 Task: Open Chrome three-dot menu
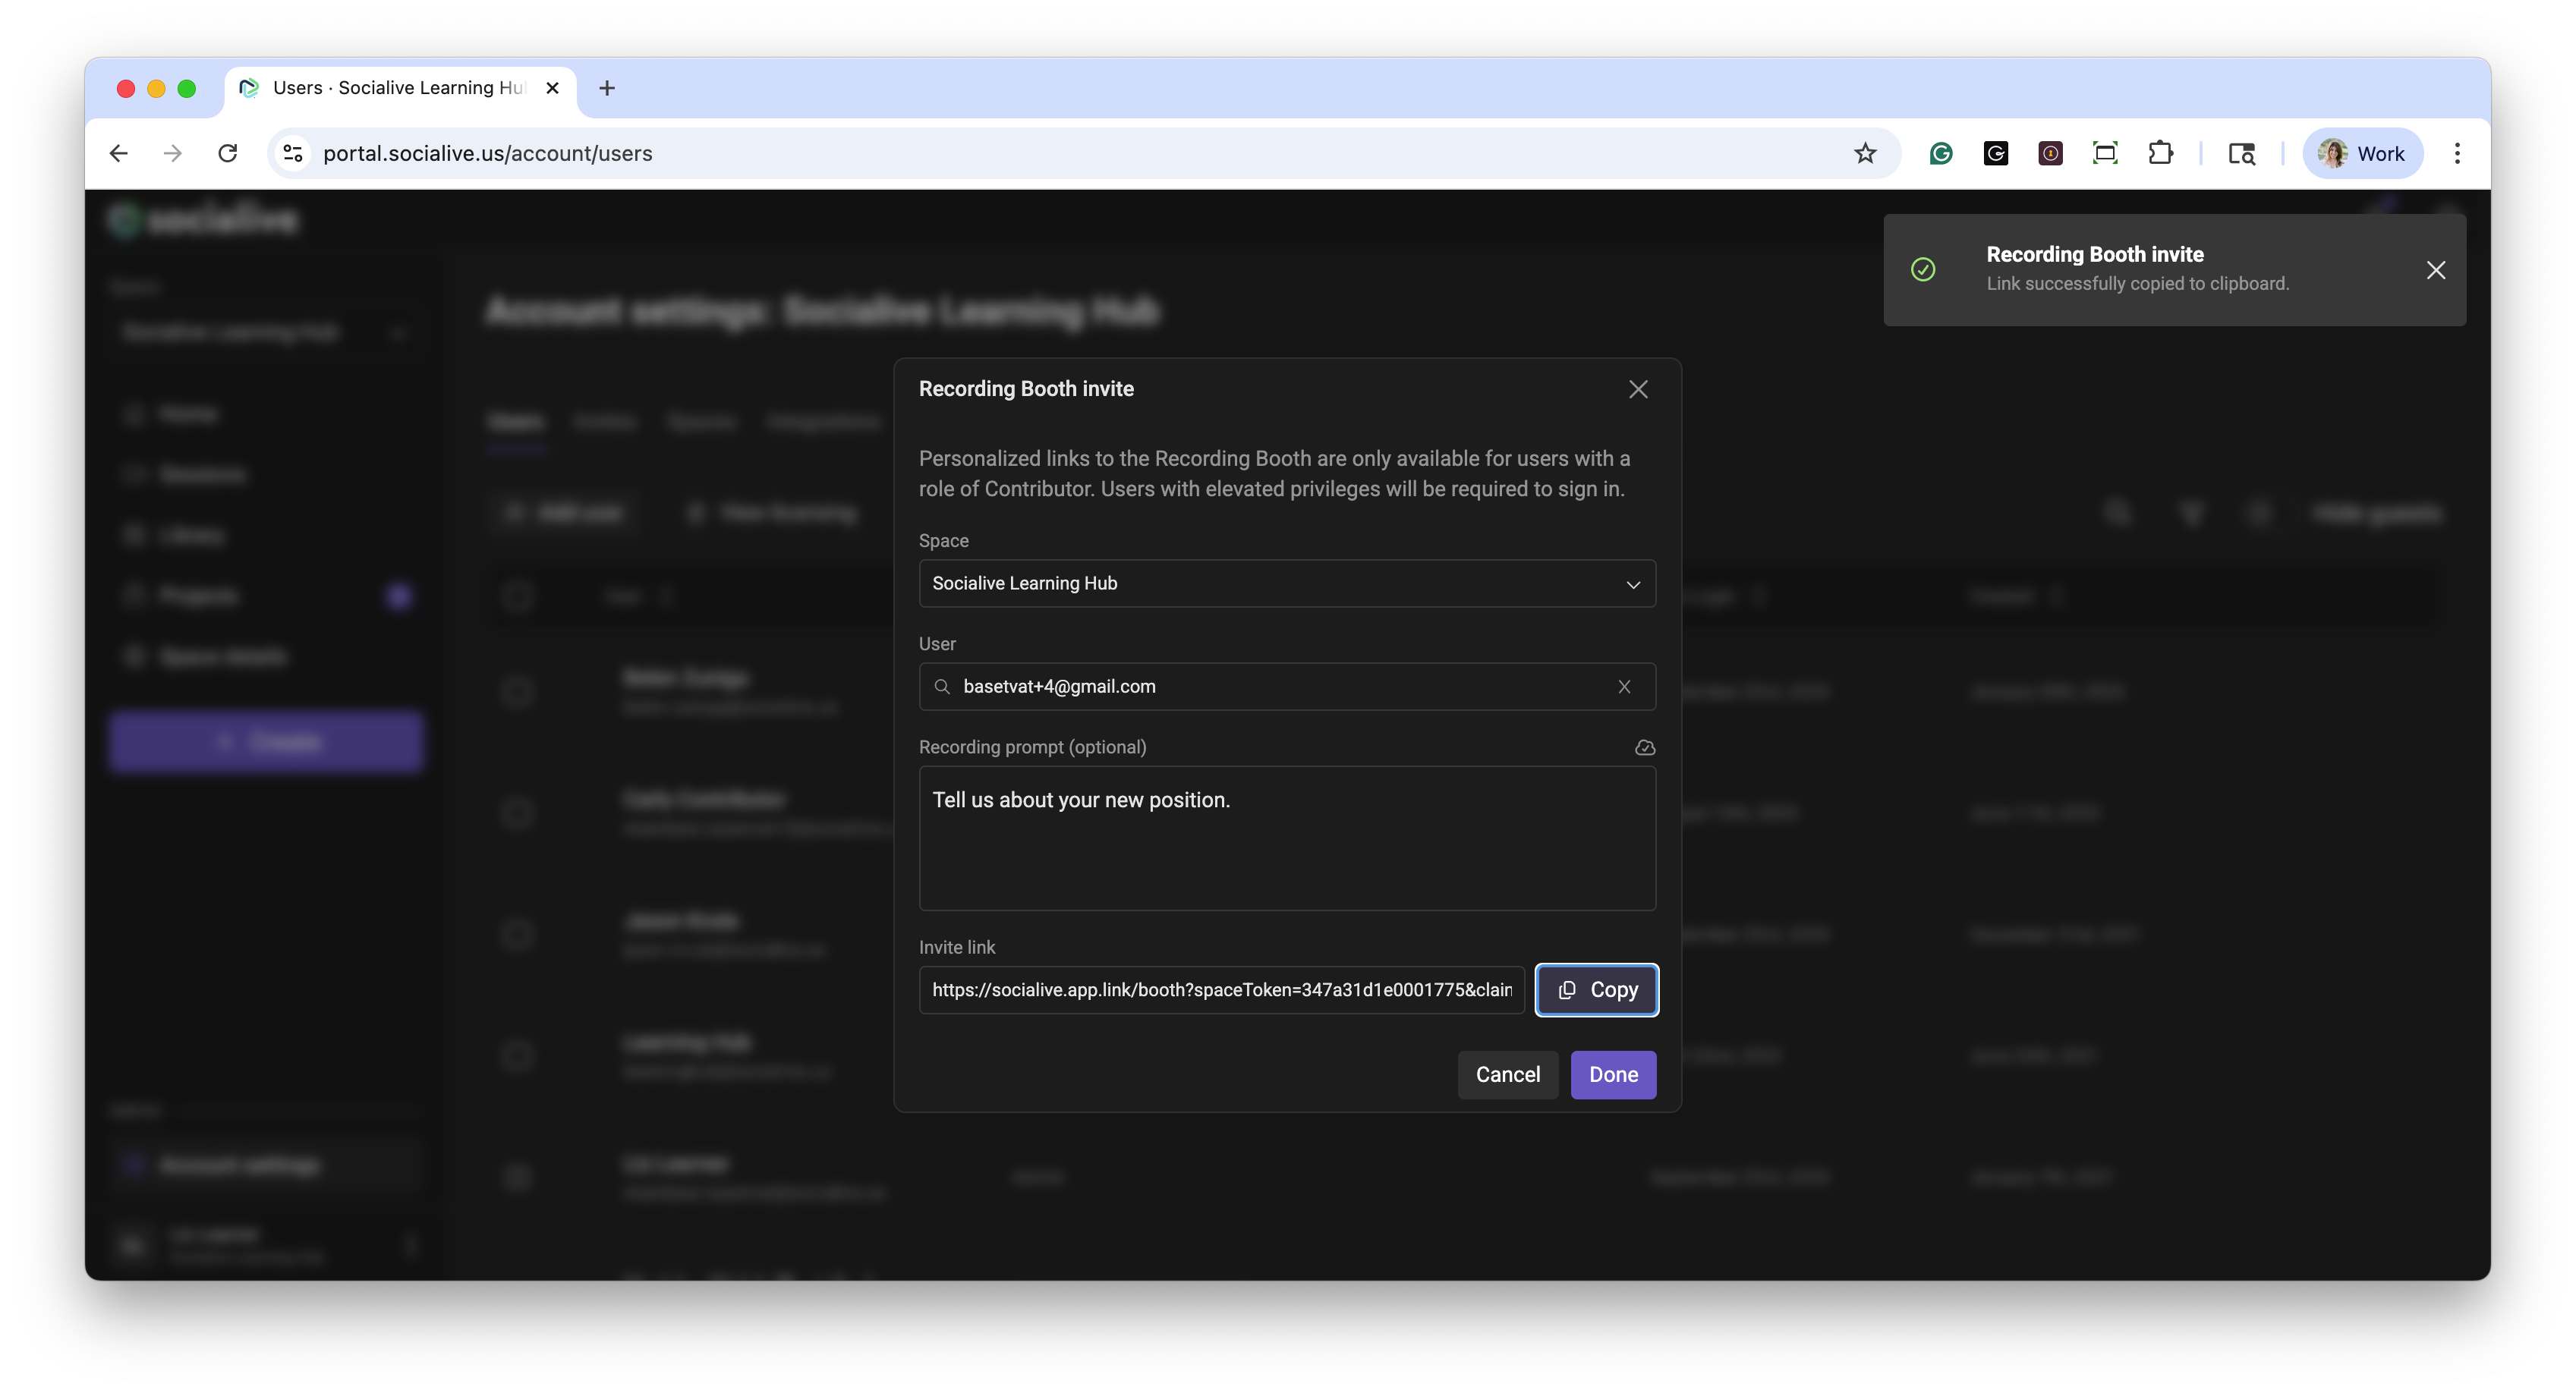[x=2457, y=153]
